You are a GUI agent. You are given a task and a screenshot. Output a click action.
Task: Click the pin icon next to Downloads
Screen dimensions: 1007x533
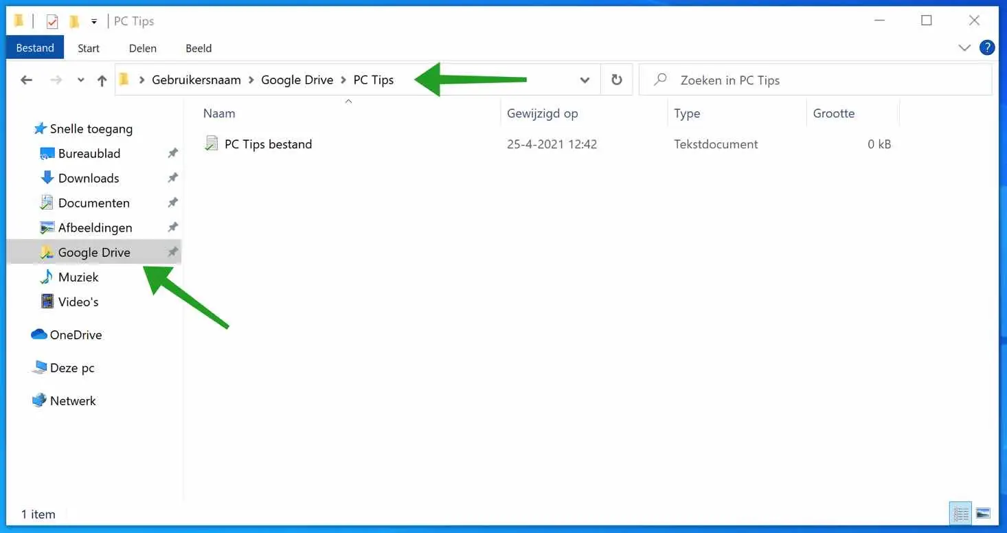(173, 178)
